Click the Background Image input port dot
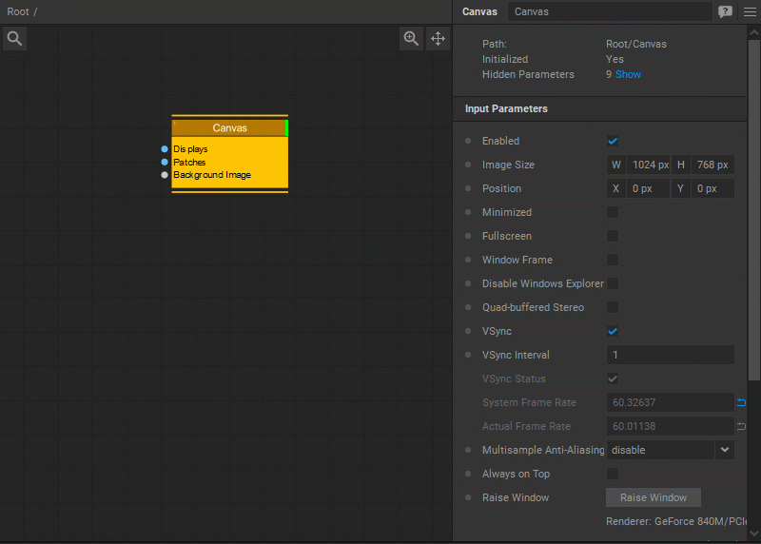This screenshot has height=544, width=761. (165, 175)
